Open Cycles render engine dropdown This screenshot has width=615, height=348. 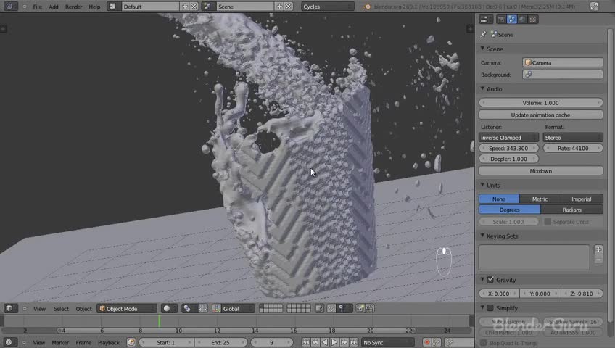tap(327, 7)
